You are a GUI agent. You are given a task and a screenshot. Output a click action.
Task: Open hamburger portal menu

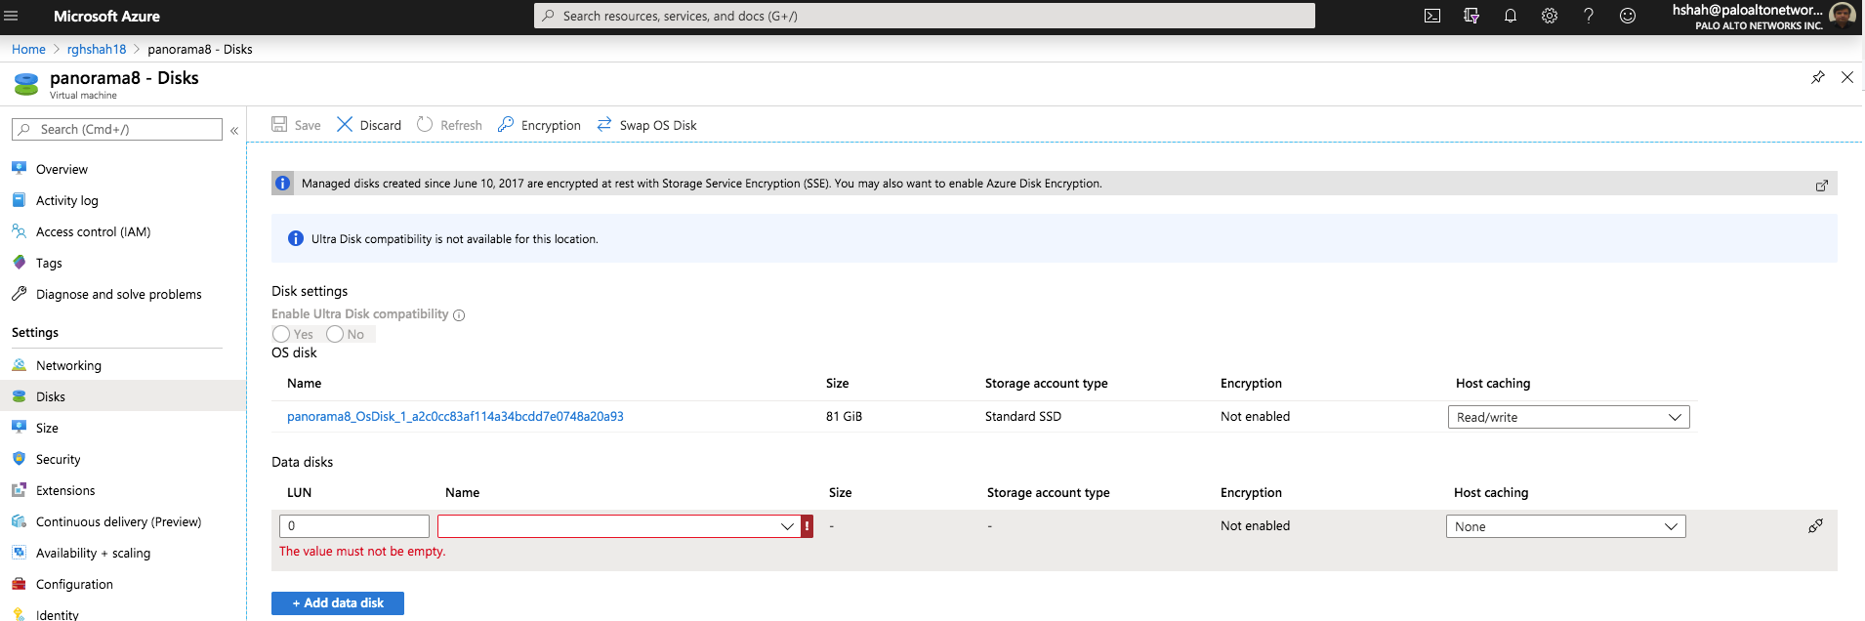coord(12,16)
